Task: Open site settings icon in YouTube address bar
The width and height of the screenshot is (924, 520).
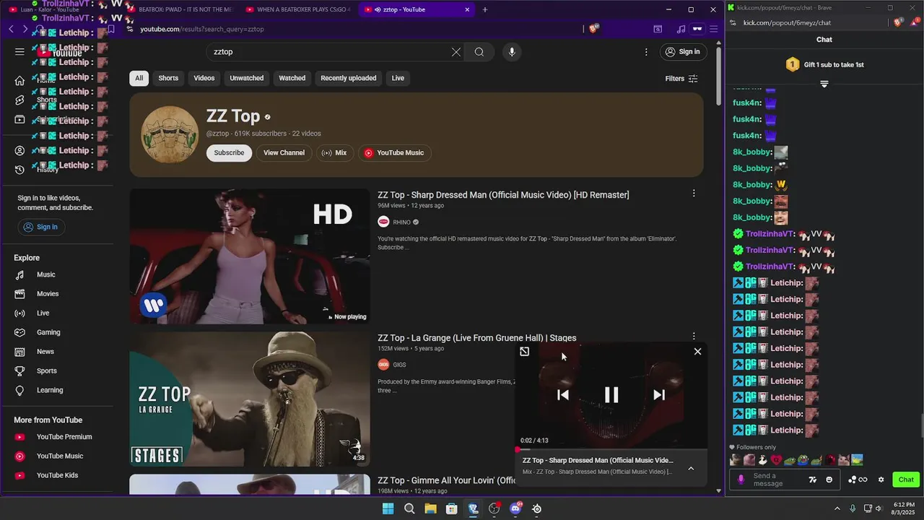Action: pyautogui.click(x=130, y=29)
